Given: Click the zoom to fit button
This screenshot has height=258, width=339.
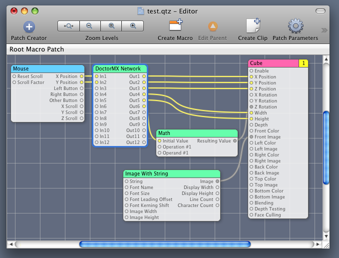Looking at the screenshot, I should [x=68, y=26].
